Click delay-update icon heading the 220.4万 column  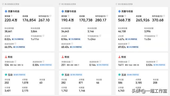tap(3, 4)
